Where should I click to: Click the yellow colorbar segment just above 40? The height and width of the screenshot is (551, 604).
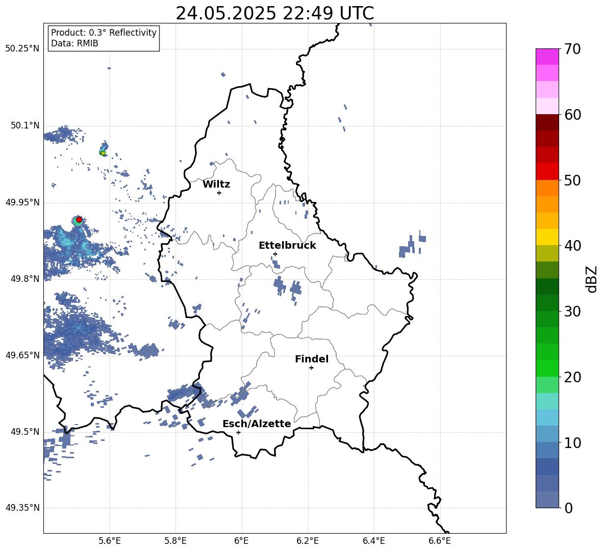click(547, 237)
